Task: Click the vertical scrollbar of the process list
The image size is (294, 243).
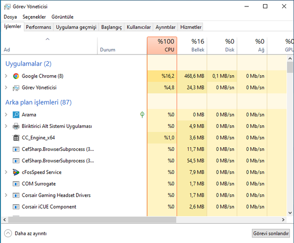Action: point(290,138)
